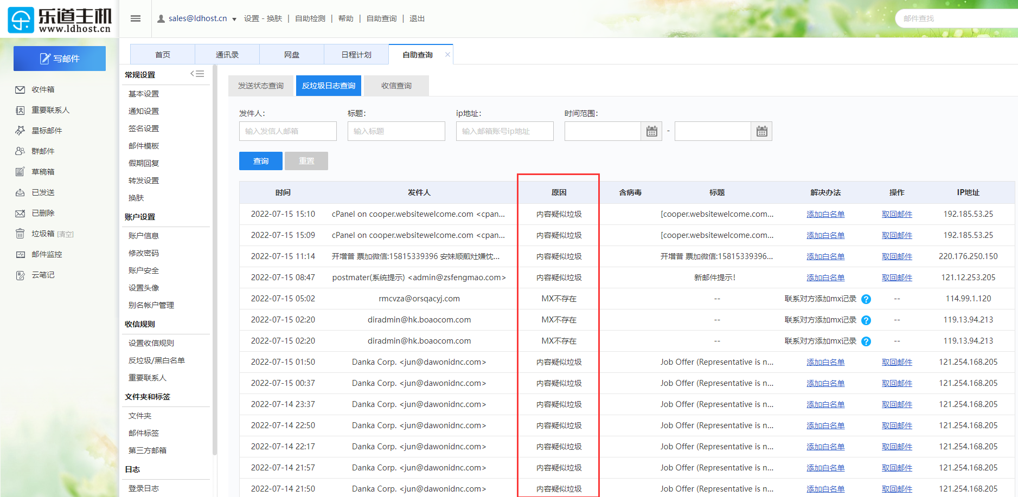Collapse the settings panel with the arrow icon
The height and width of the screenshot is (497, 1018).
(197, 74)
